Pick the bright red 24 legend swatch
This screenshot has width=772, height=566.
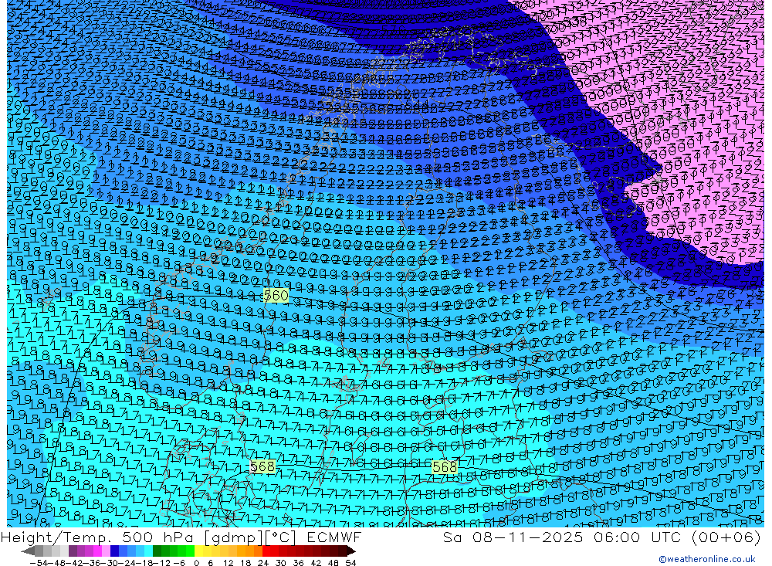tap(266, 551)
